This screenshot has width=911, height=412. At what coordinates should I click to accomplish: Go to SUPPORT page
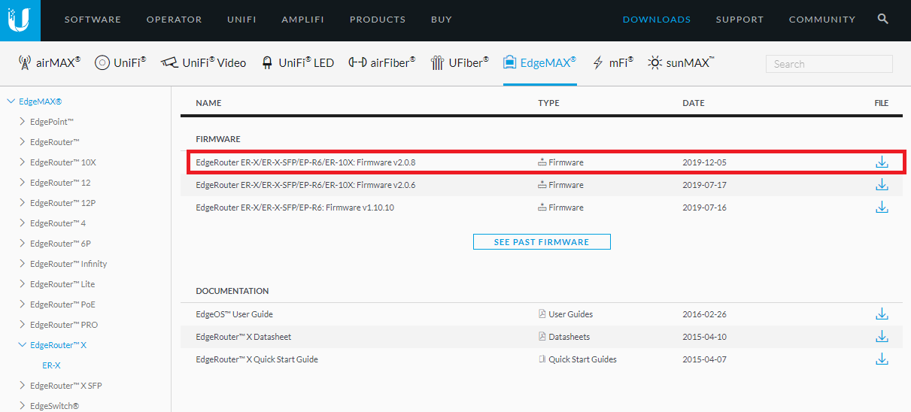(739, 20)
